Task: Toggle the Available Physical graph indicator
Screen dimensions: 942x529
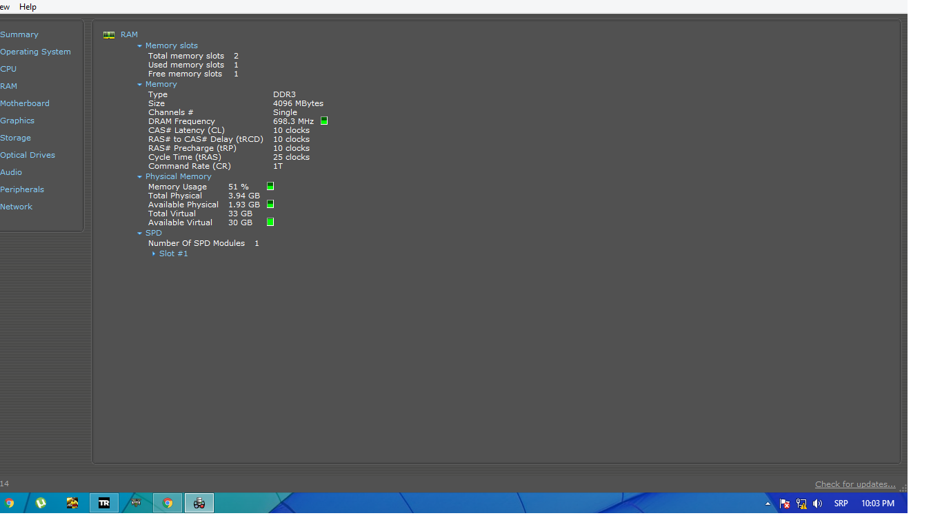Action: tap(270, 204)
